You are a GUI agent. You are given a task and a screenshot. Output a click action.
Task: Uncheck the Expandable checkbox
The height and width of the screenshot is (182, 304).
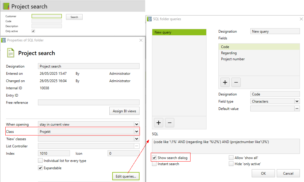(x=40, y=168)
